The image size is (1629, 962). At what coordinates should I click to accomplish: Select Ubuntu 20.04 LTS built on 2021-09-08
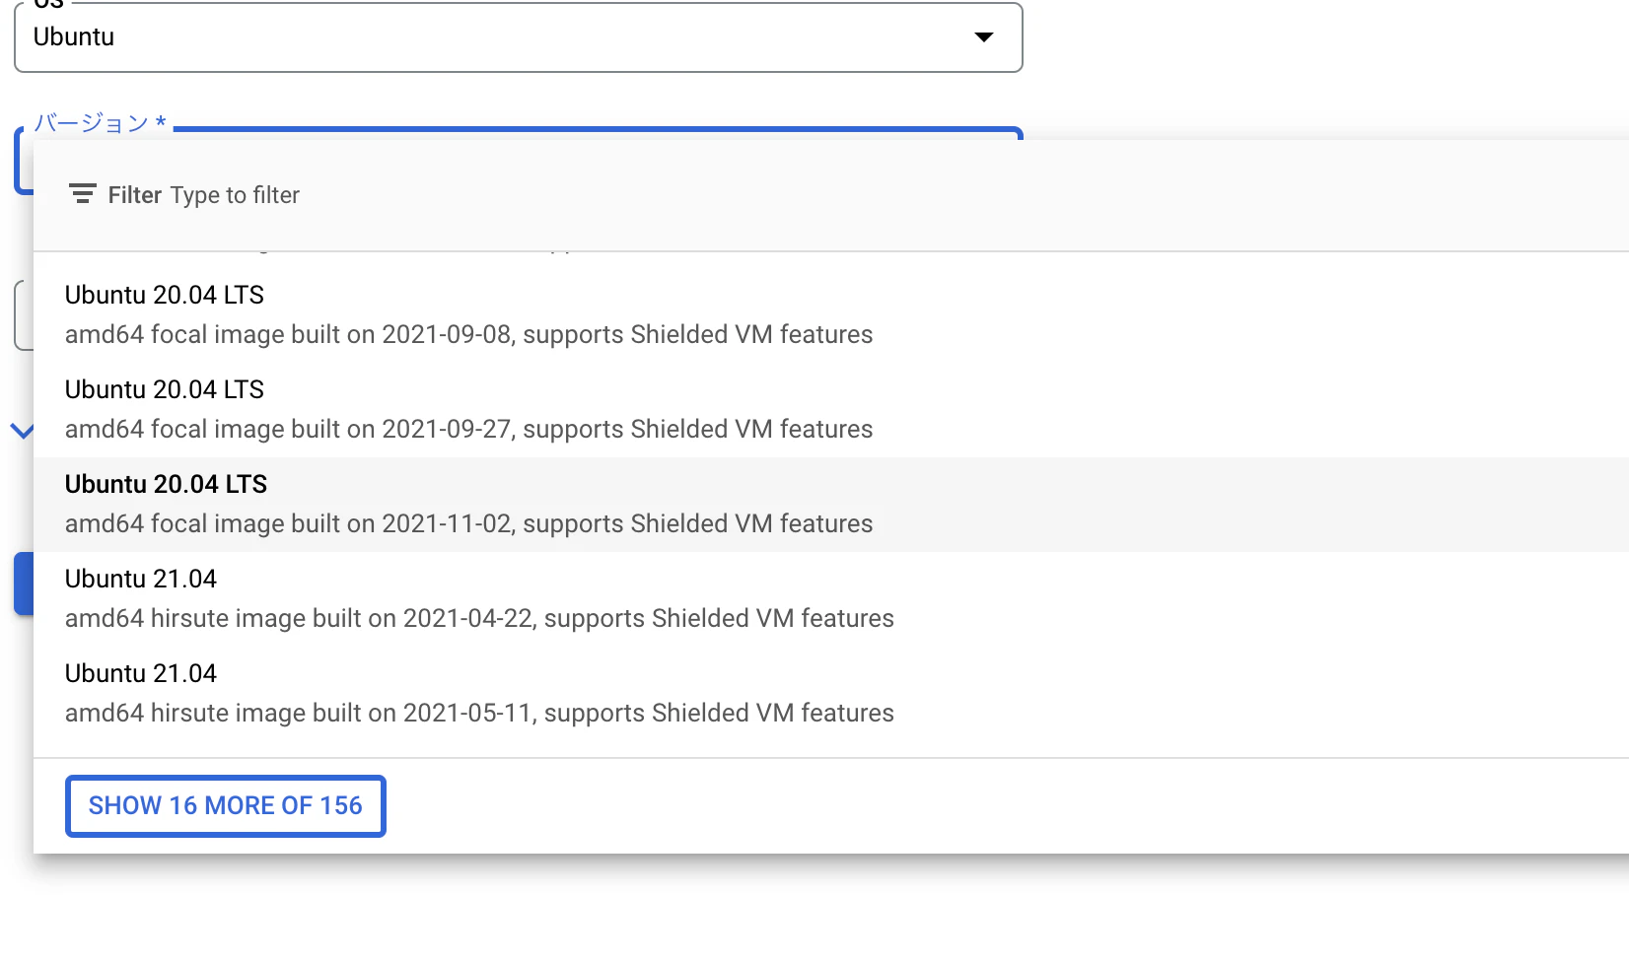coord(831,314)
